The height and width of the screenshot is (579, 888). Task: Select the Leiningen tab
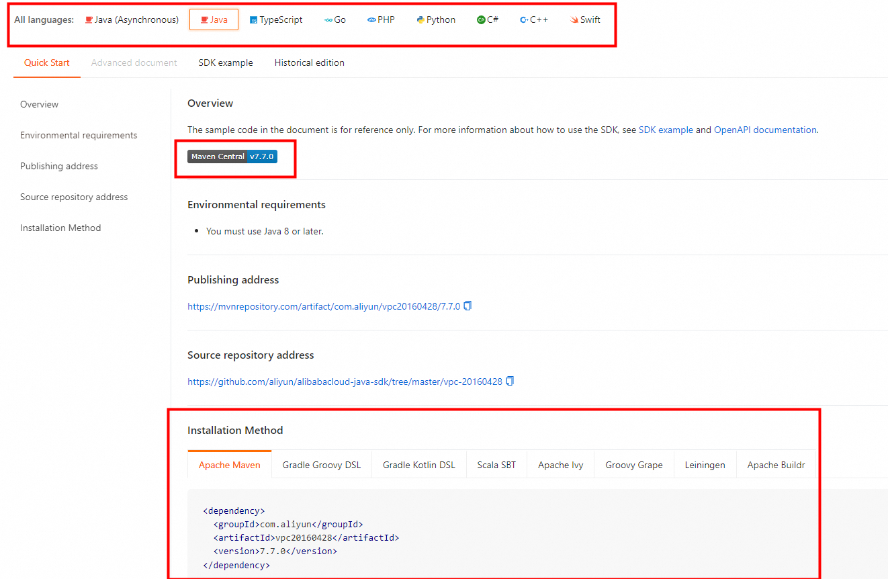(x=705, y=465)
